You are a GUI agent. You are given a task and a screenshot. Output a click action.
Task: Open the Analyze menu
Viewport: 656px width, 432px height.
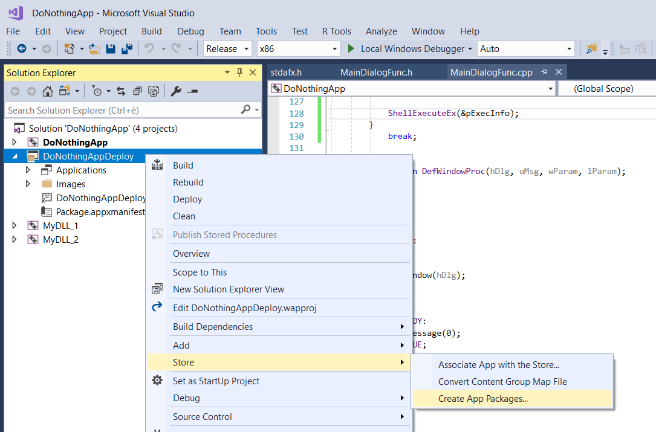382,31
